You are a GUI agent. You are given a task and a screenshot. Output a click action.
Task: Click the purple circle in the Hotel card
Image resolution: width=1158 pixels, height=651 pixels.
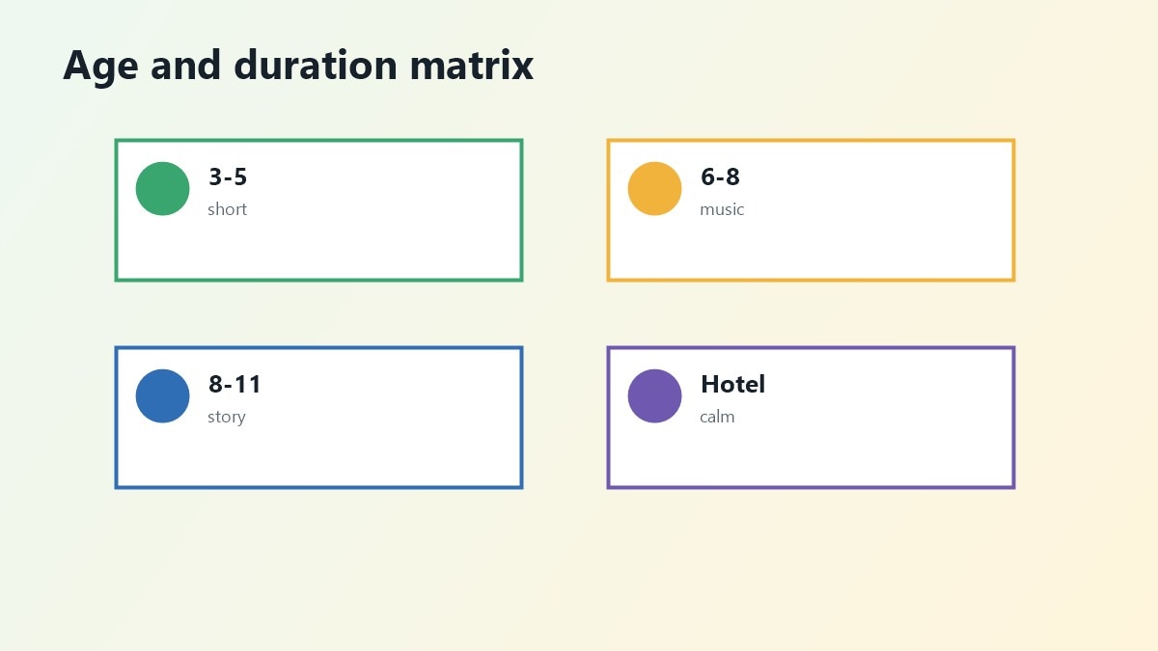click(654, 395)
